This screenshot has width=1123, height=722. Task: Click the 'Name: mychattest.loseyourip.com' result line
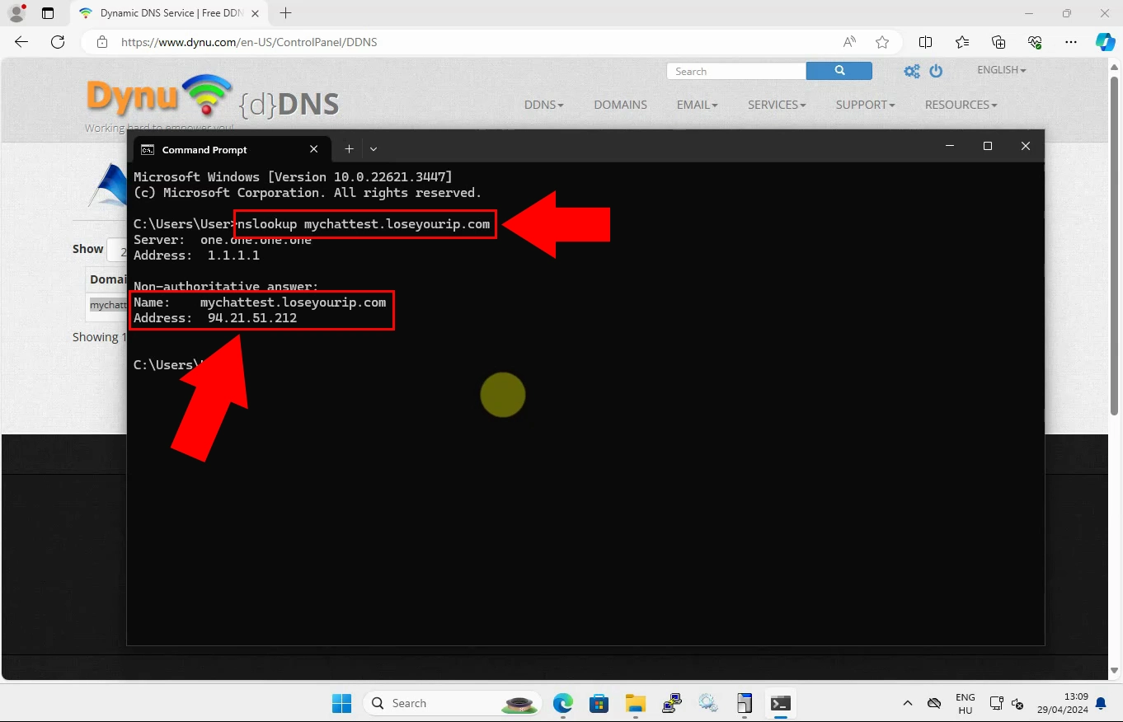point(260,302)
